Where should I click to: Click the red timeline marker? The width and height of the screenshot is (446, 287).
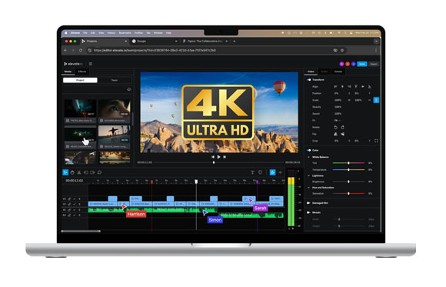[x=151, y=182]
